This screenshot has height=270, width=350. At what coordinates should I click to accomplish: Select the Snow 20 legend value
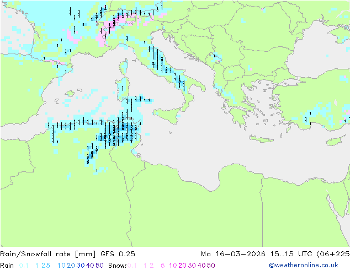[x=182, y=266]
